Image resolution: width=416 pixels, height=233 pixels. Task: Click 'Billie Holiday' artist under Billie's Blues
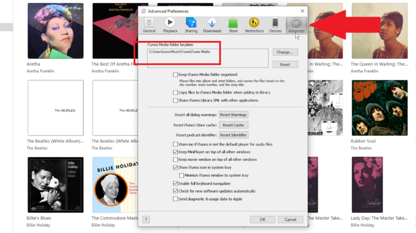point(38,225)
